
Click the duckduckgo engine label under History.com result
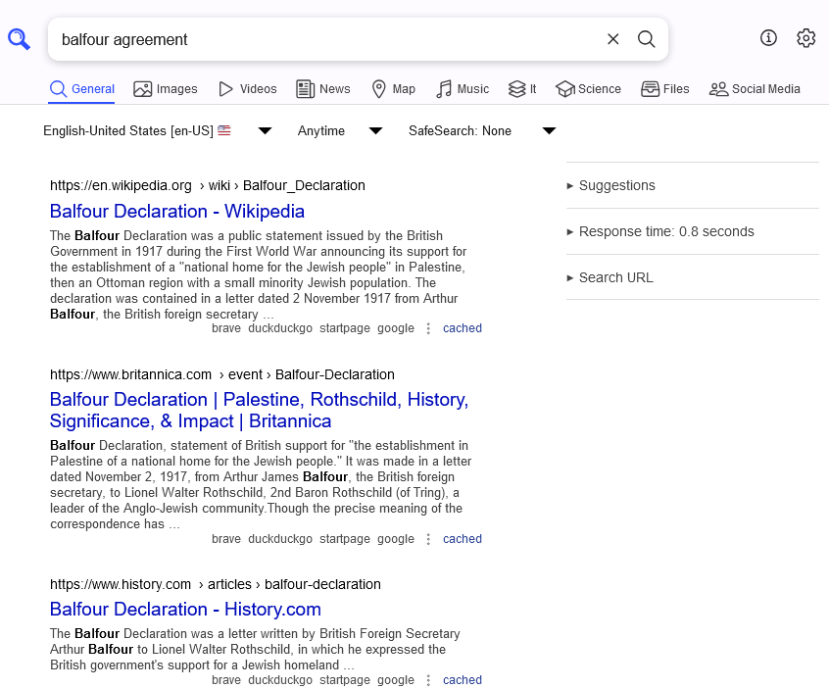280,680
